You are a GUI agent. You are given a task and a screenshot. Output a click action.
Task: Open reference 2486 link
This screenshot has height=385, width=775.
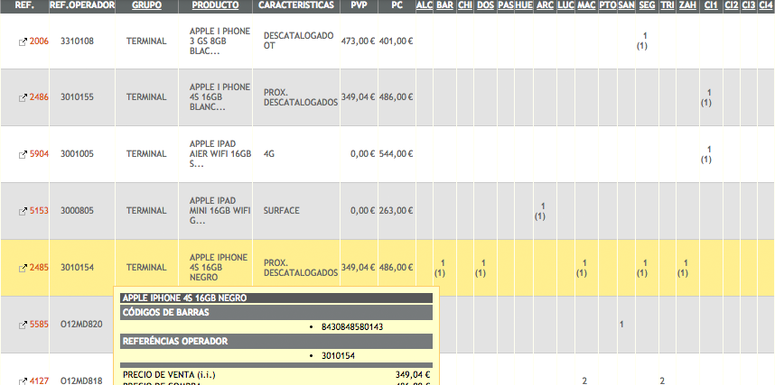point(39,97)
